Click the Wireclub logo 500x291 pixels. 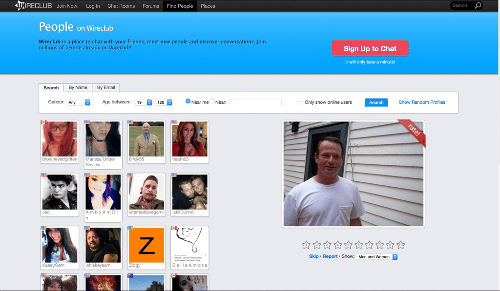click(33, 5)
